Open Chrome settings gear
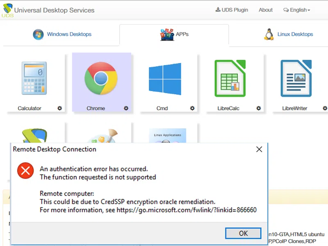Image resolution: width=328 pixels, height=246 pixels. 126,108
